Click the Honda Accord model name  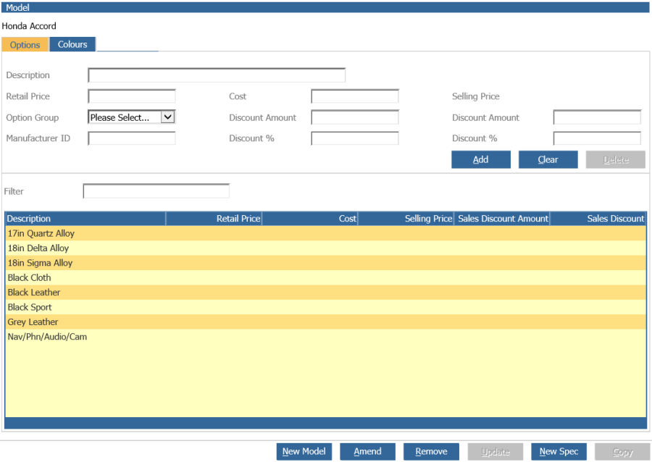(x=29, y=26)
